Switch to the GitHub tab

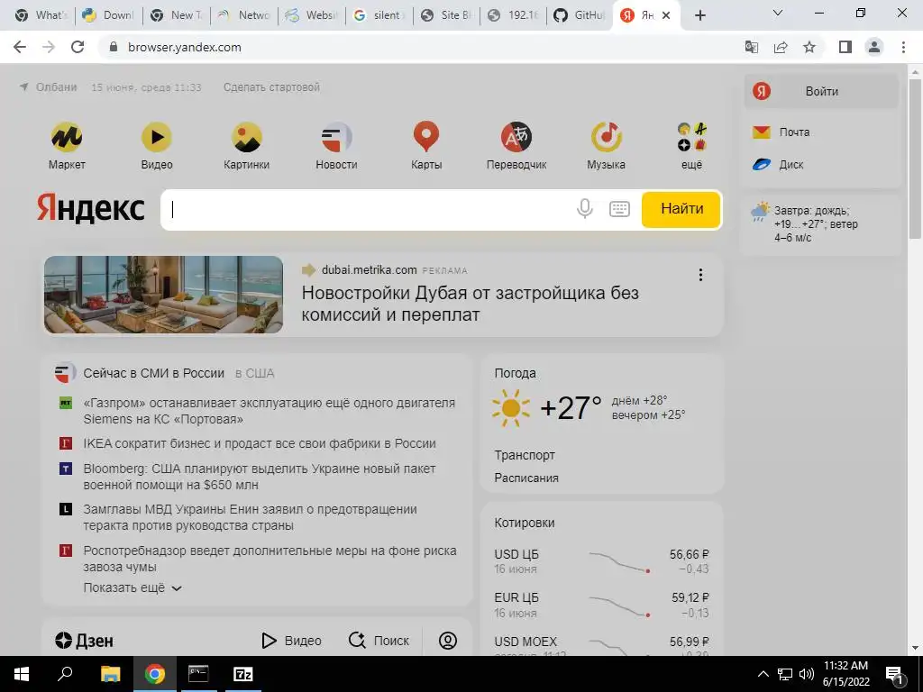580,15
